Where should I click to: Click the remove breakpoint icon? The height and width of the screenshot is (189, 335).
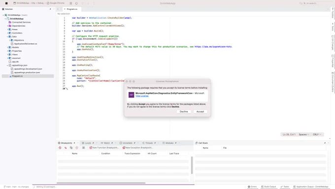tap(66, 148)
